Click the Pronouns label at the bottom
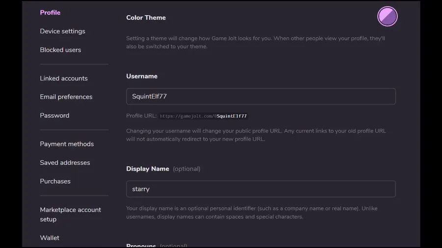This screenshot has width=442, height=248. pyautogui.click(x=141, y=245)
